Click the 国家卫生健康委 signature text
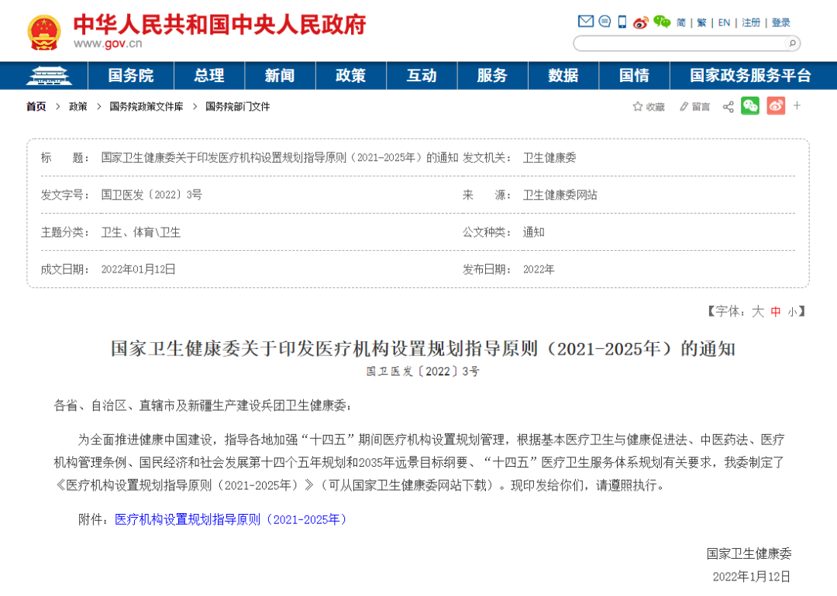837x596 pixels. [x=749, y=554]
